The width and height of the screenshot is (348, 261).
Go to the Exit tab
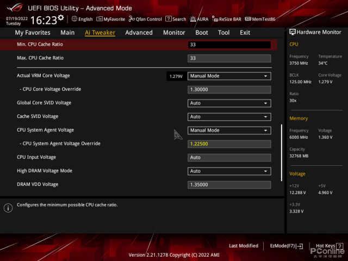245,33
